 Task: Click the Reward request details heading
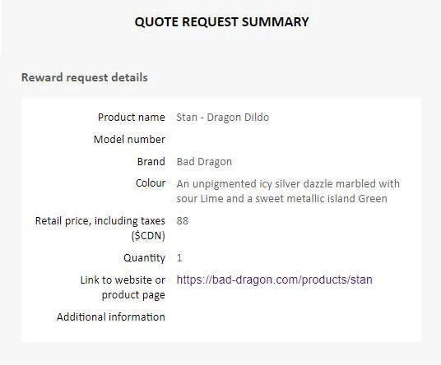(x=85, y=77)
